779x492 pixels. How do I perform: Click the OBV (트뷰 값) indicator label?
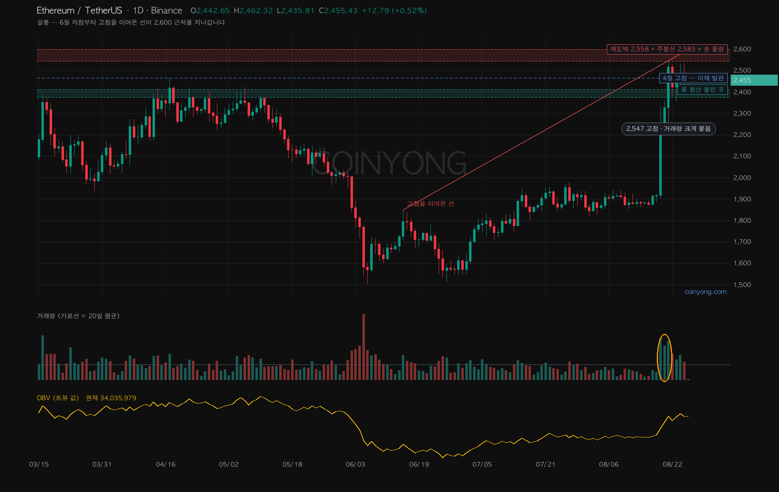point(58,398)
